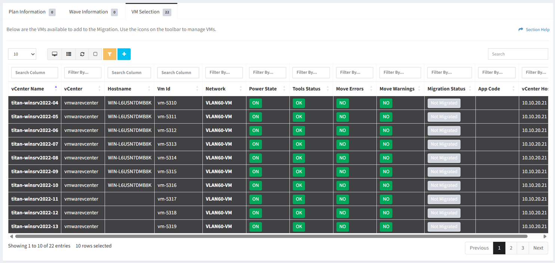Click the monitor icon toolbar button
Viewport: 555px width, 263px height.
[x=55, y=54]
